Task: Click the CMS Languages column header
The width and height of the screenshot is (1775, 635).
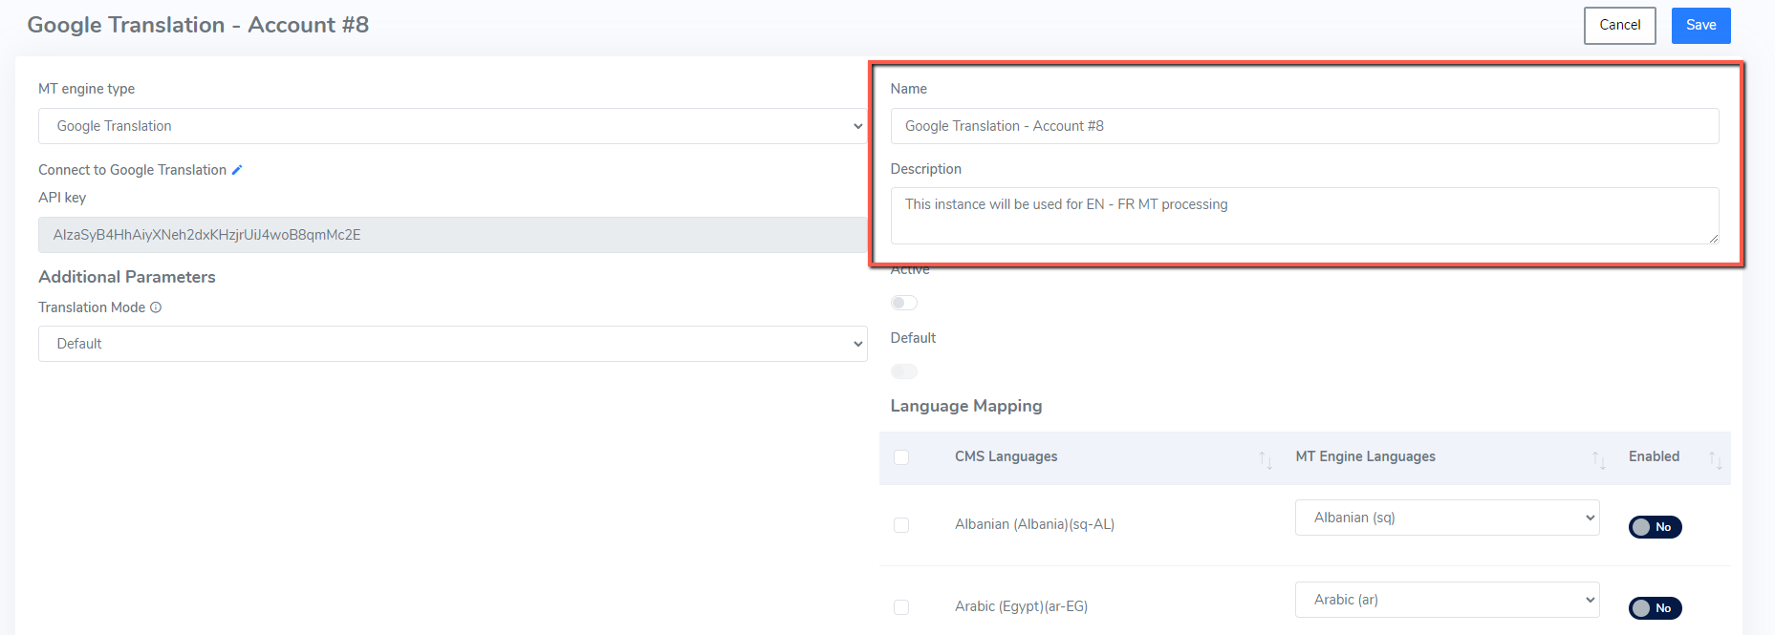Action: (1006, 456)
